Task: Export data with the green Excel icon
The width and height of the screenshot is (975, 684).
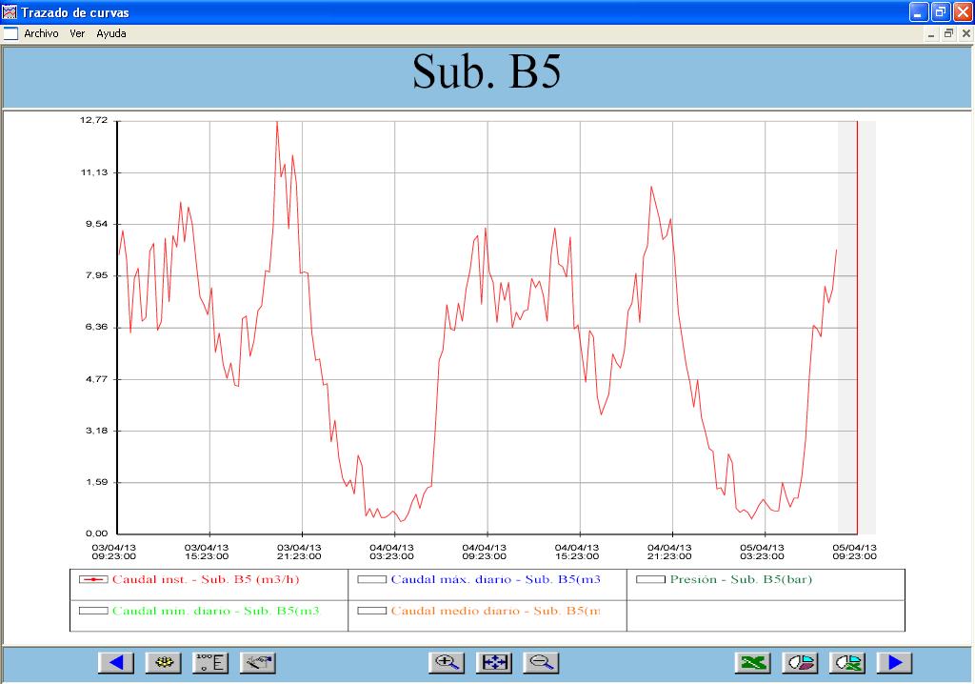Action: 754,663
